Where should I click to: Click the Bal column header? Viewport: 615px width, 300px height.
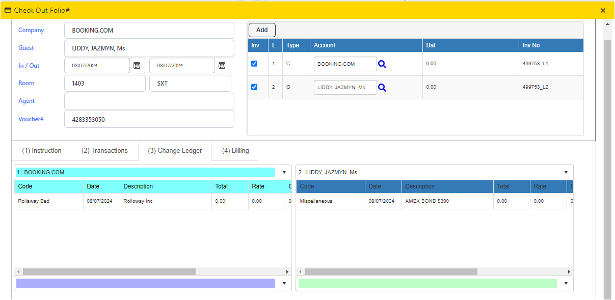point(471,45)
